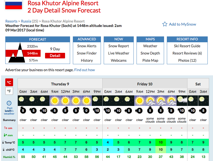Viewport: 213px width, 161px height.
Task: Select the Detail forecast tab
Action: [55, 56]
